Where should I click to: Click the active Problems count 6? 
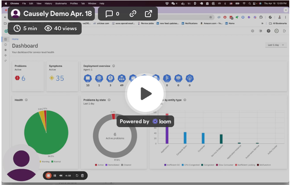(23, 79)
